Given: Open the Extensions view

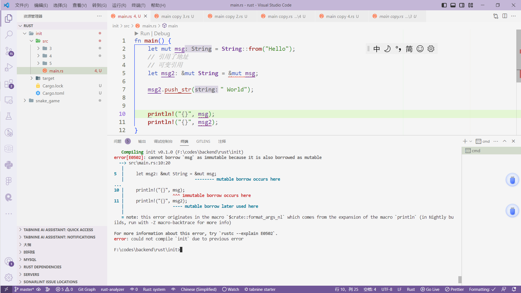Looking at the screenshot, I should coord(9,84).
